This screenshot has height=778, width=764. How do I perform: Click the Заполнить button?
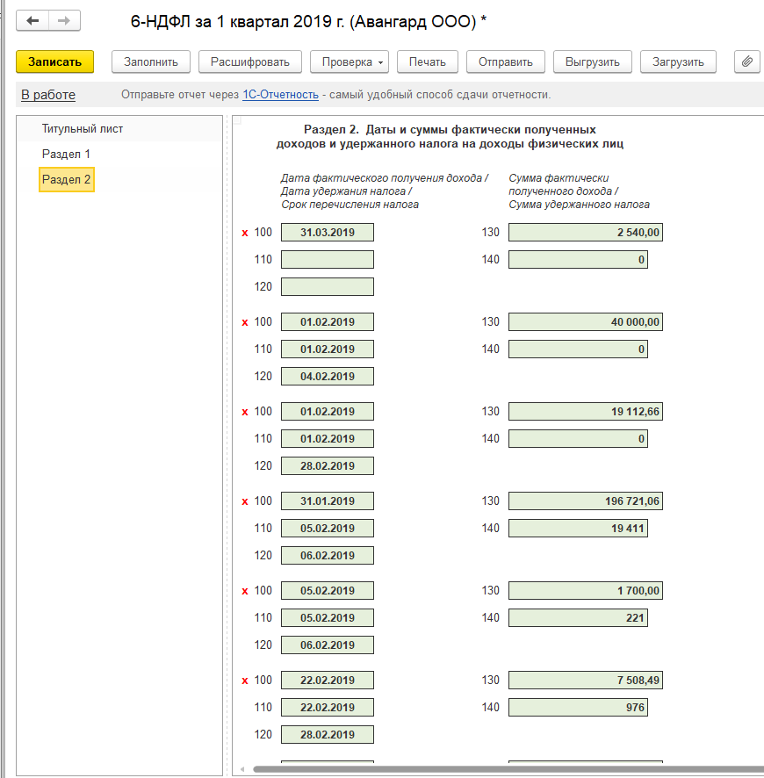151,62
